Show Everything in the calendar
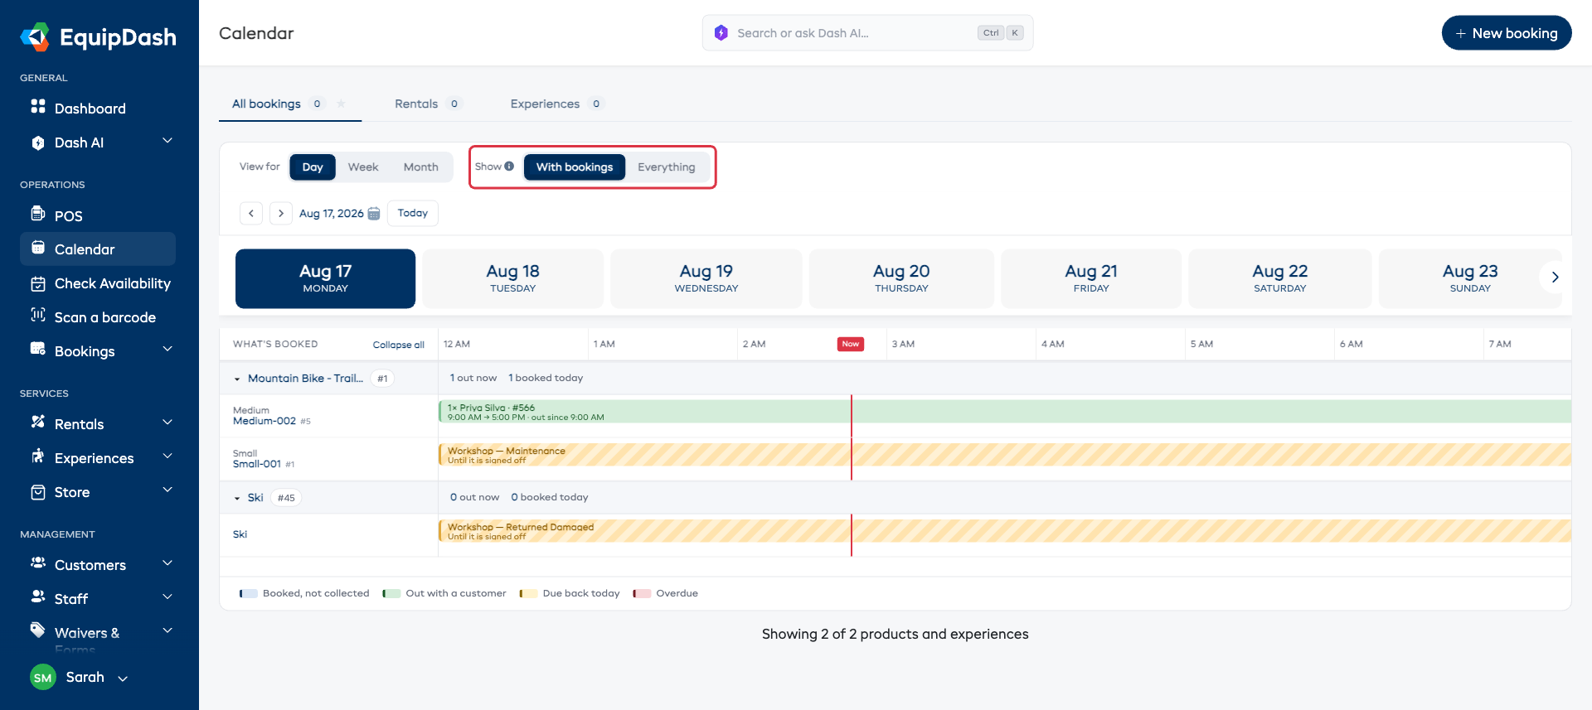Viewport: 1592px width, 710px height. click(x=667, y=167)
